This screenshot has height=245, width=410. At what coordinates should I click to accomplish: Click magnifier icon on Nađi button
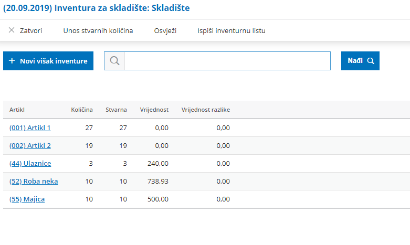[x=371, y=61]
